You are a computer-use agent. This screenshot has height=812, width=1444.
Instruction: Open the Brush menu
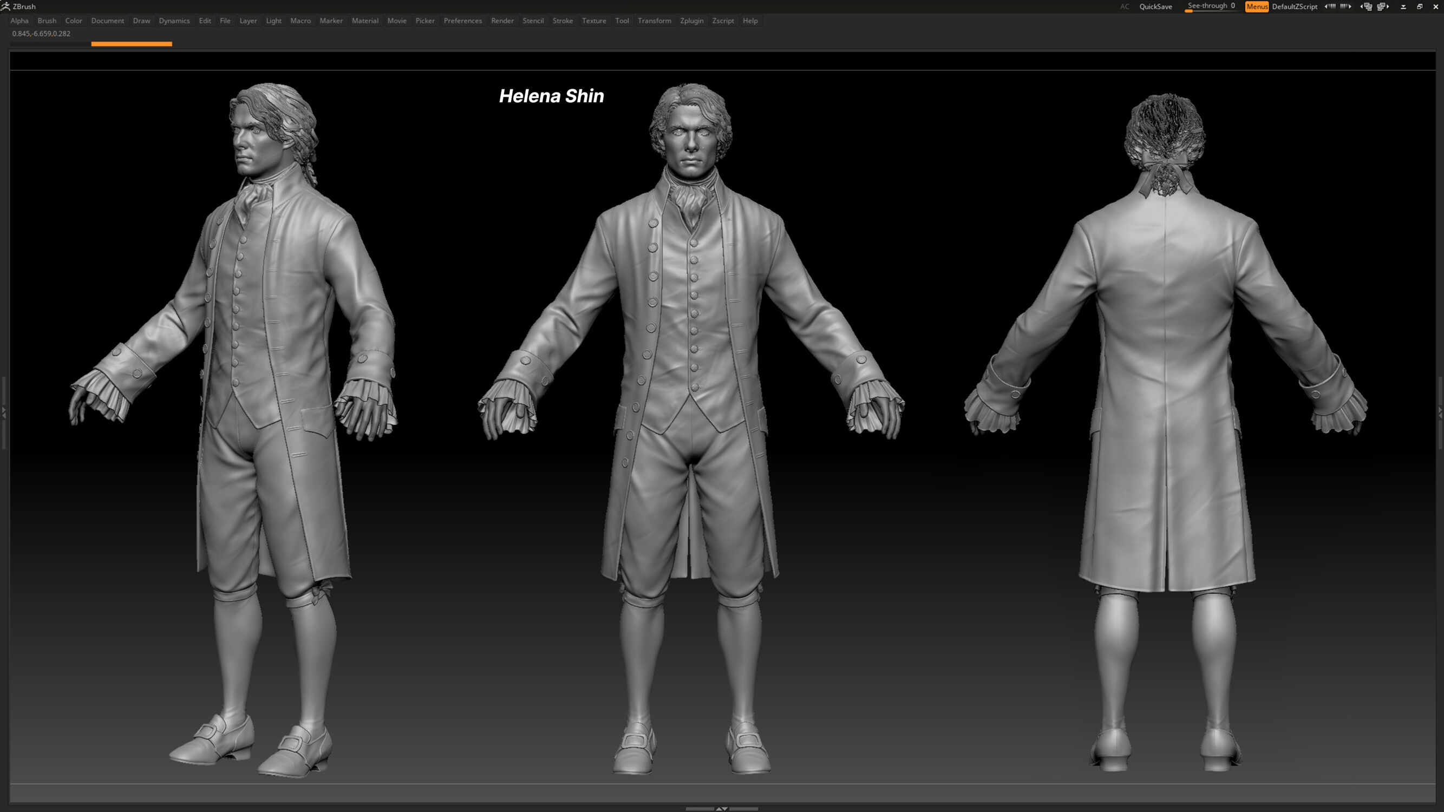click(x=47, y=21)
